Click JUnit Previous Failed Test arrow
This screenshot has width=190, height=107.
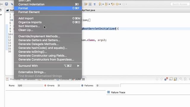tap(161, 79)
